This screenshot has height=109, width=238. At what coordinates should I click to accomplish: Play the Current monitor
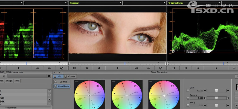[118, 68]
